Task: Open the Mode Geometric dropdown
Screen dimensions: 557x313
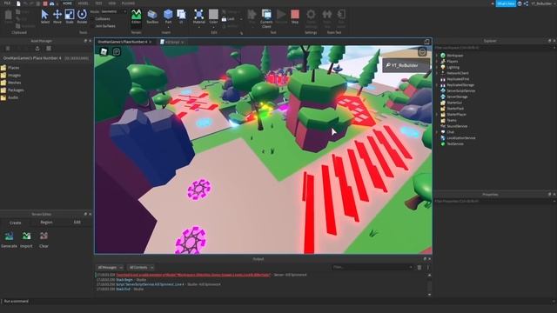Action: click(114, 11)
